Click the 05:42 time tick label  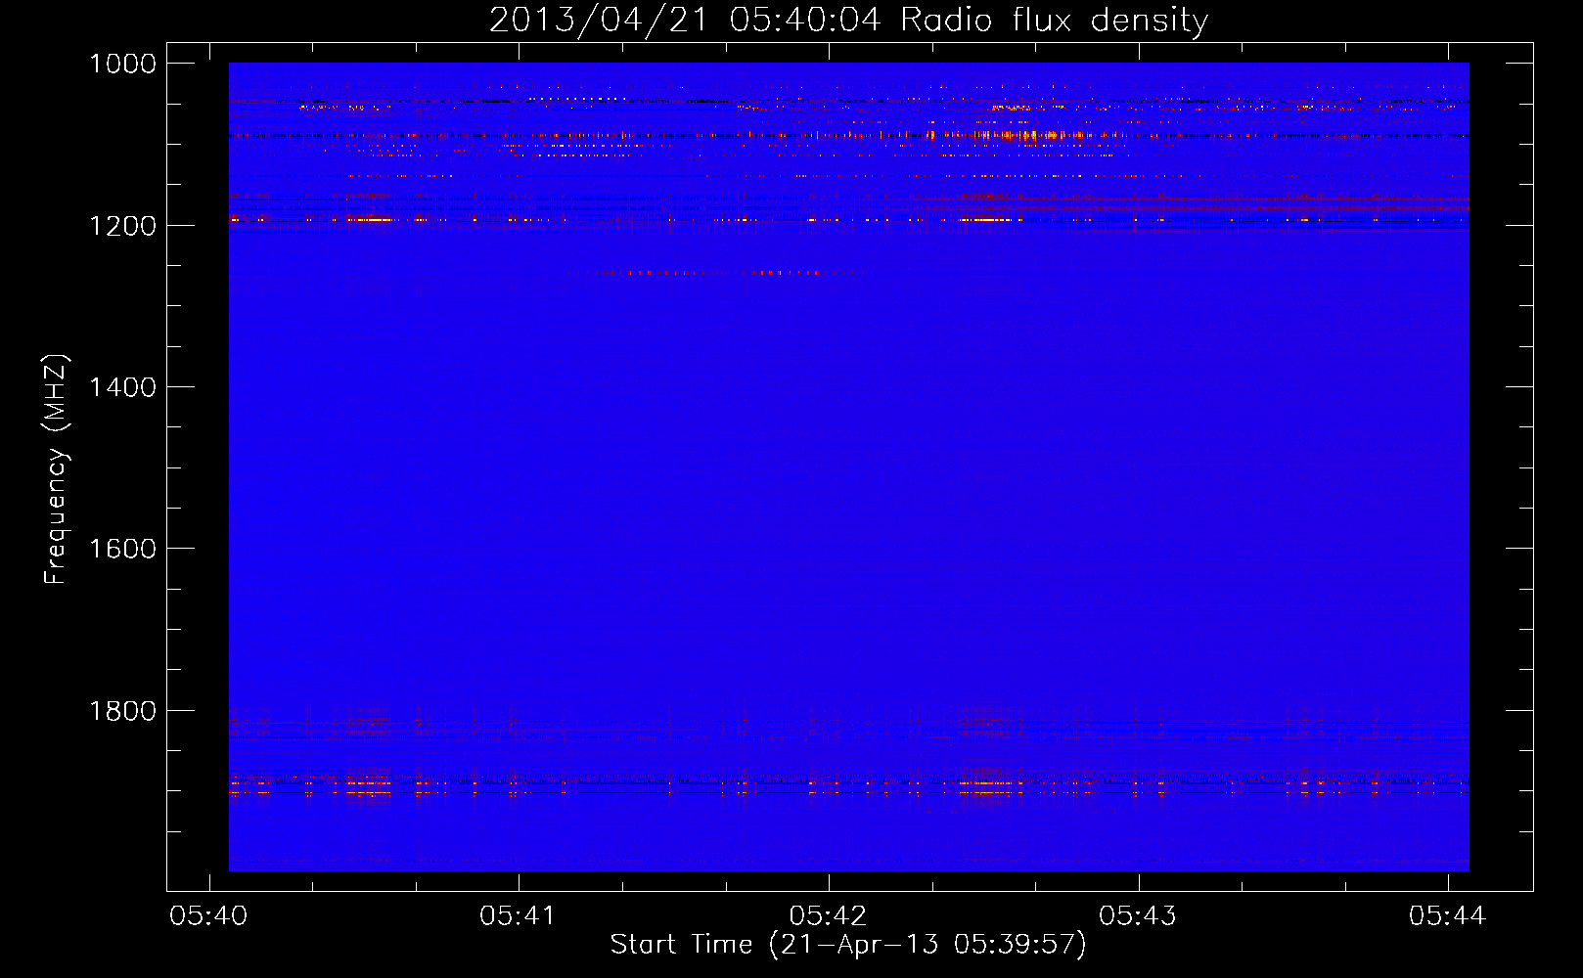[x=828, y=916]
